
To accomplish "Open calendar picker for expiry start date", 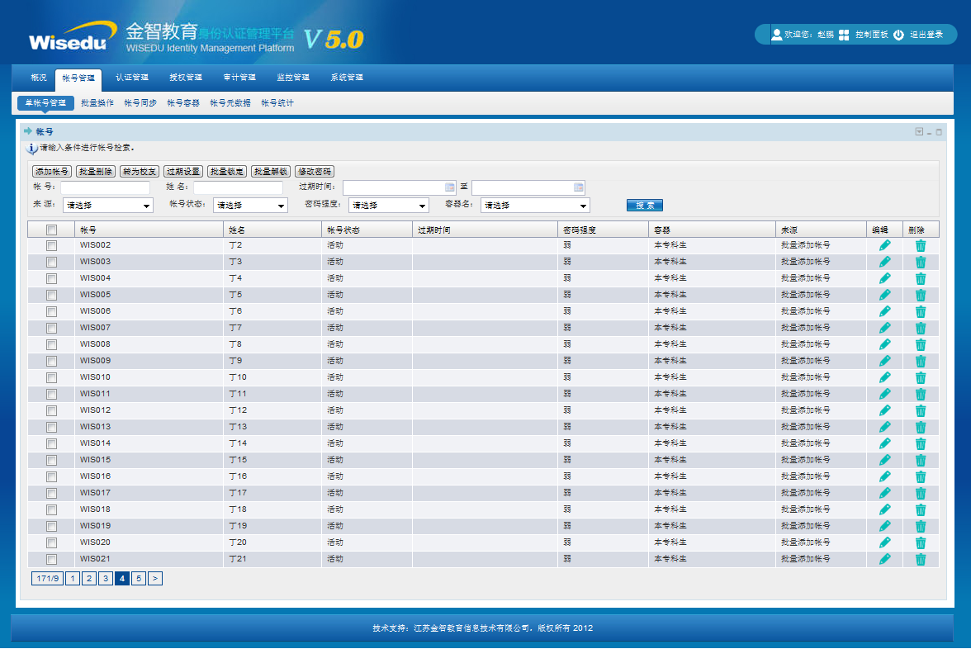I will click(450, 187).
